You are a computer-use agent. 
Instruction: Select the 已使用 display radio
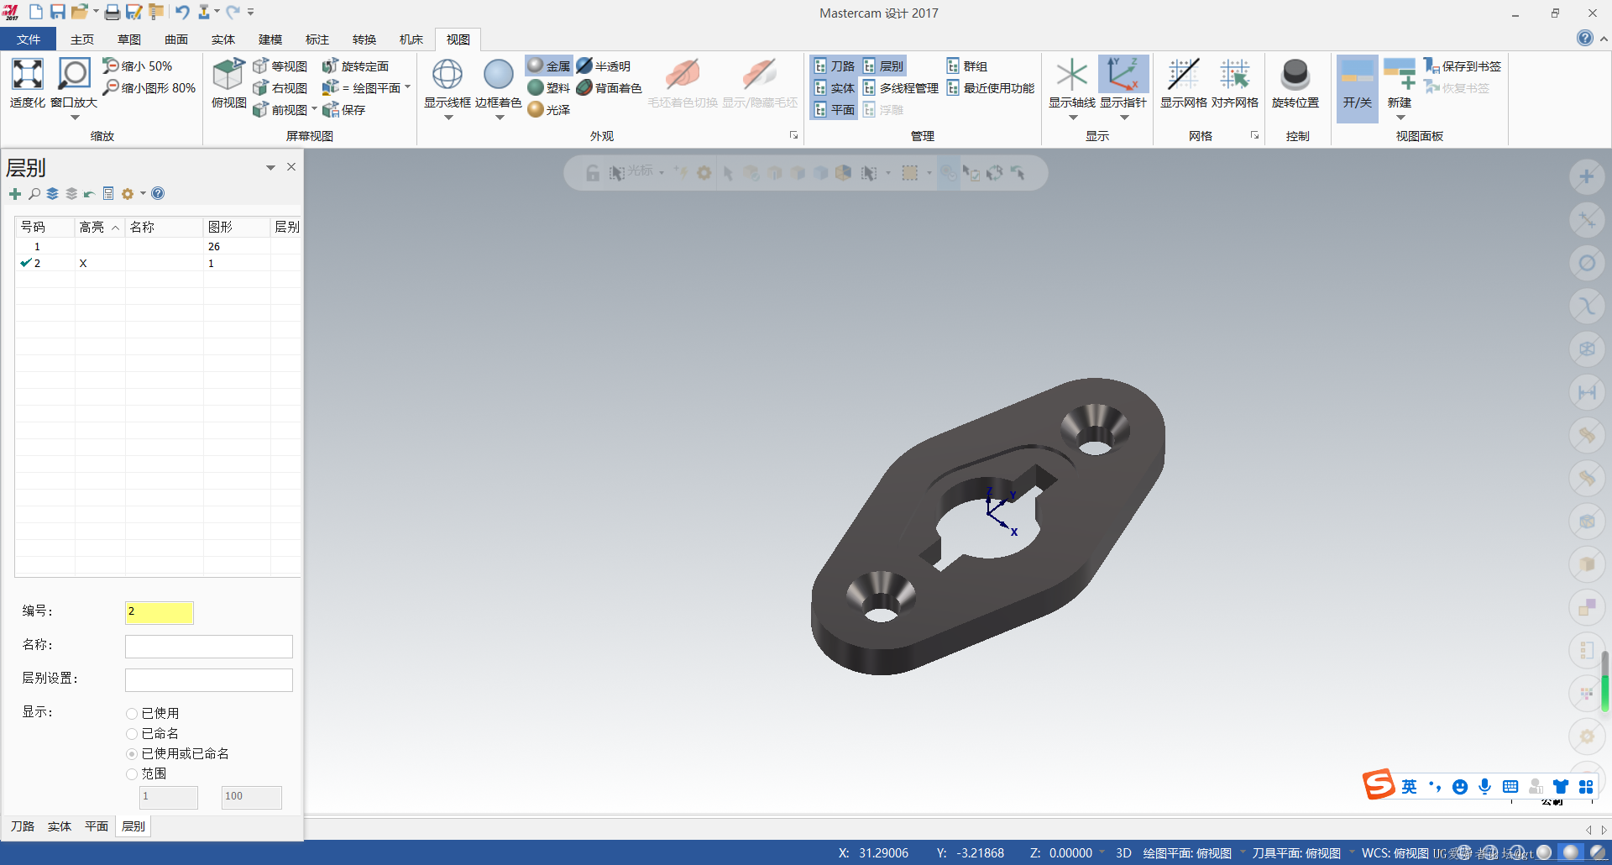coord(132,713)
